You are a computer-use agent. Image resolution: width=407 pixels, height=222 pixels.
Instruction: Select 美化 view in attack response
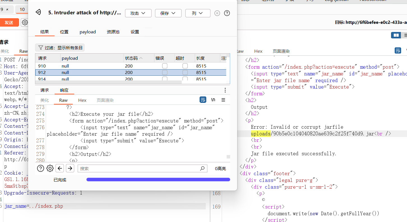tap(45, 100)
